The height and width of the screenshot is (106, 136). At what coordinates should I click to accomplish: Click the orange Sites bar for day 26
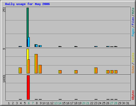tap(108, 72)
